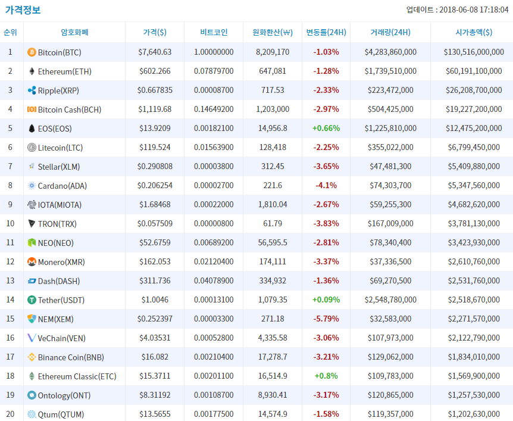Sort by the 변동률(24H) column header
Viewport: 513px width, 421px height.
(326, 32)
